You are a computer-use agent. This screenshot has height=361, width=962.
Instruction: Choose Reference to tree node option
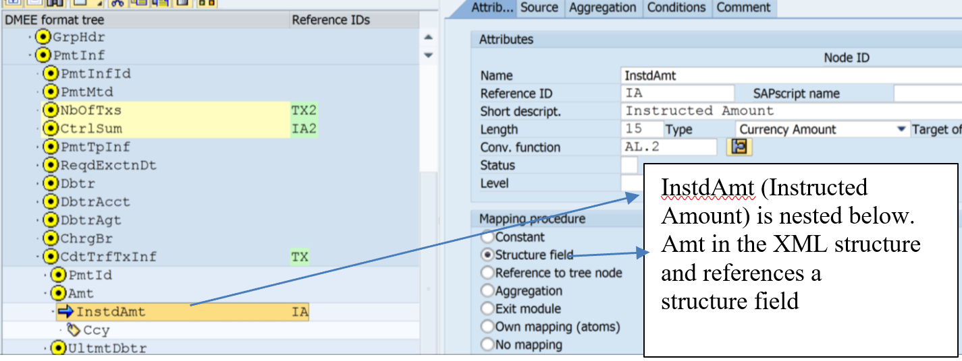point(487,273)
